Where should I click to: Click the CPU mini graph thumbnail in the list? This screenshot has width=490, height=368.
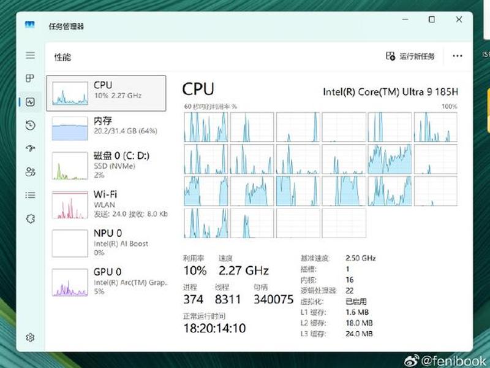tap(70, 93)
